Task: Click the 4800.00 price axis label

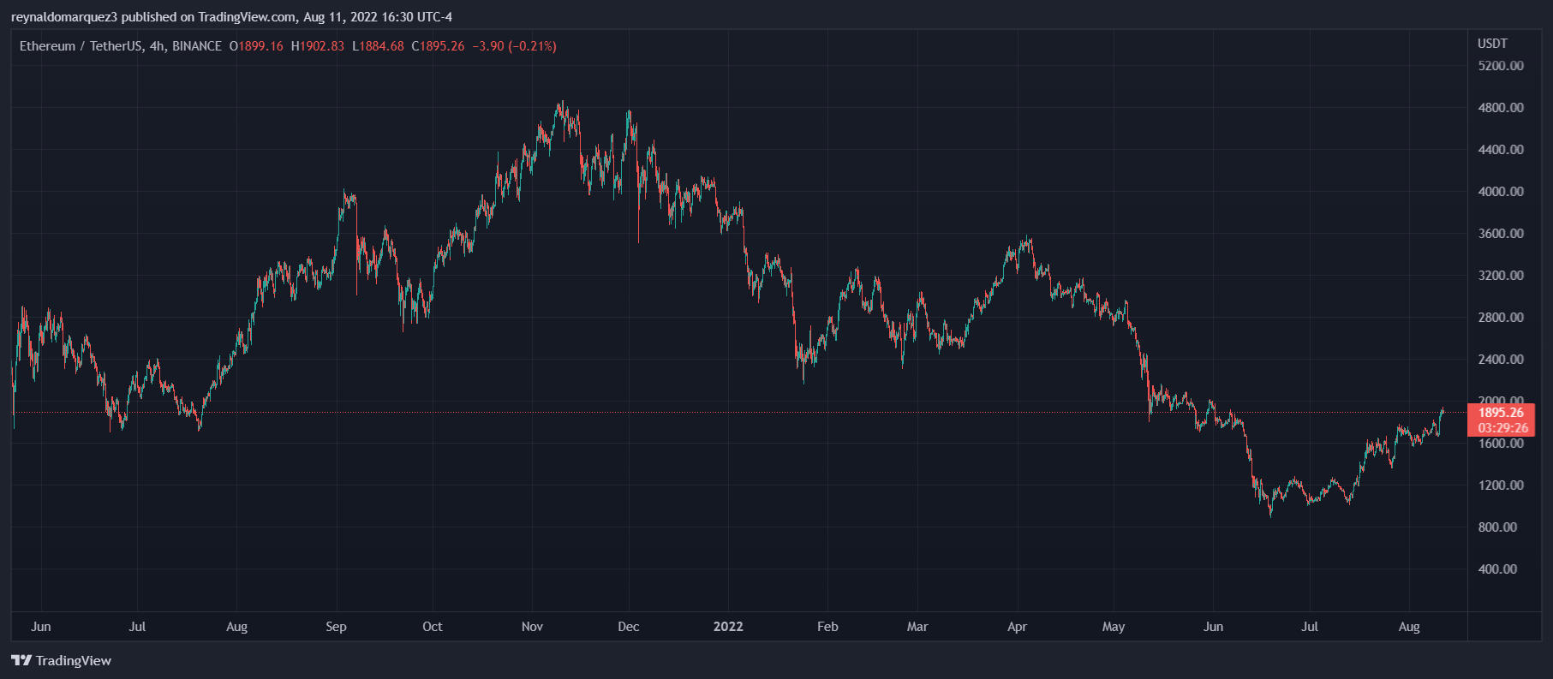Action: click(1501, 108)
